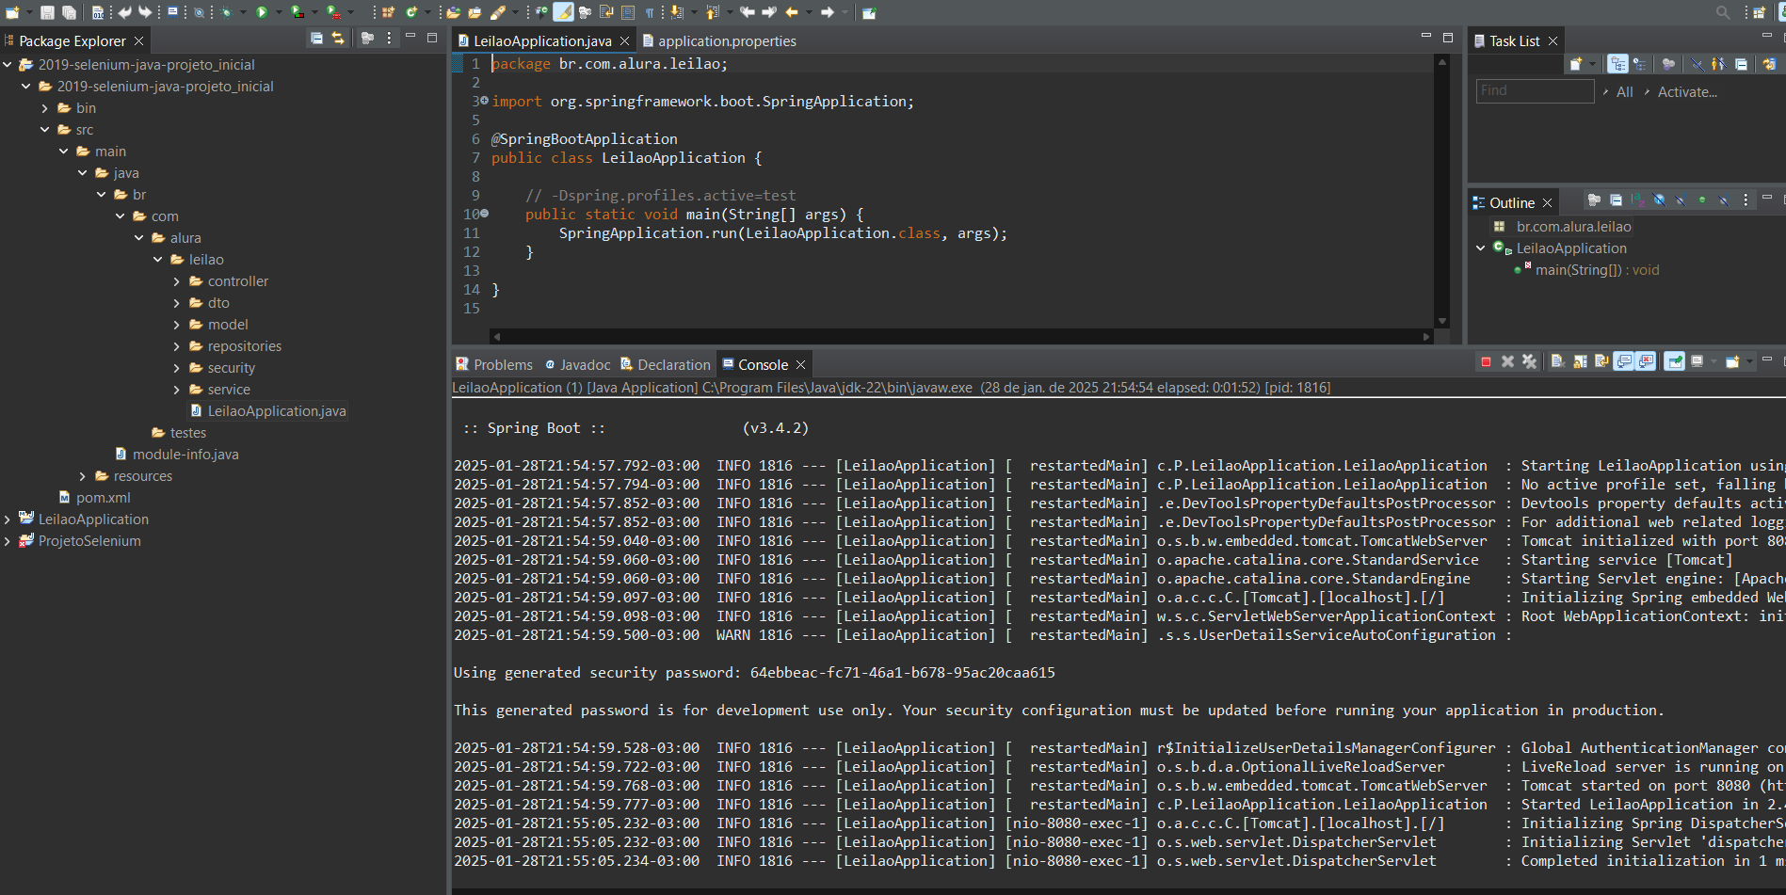Toggle Link with Editor in Package Explorer
Image resolution: width=1786 pixels, height=895 pixels.
(x=338, y=39)
